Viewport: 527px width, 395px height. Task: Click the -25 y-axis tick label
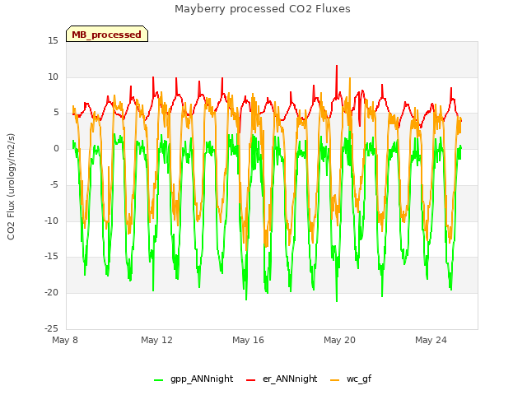click(51, 328)
